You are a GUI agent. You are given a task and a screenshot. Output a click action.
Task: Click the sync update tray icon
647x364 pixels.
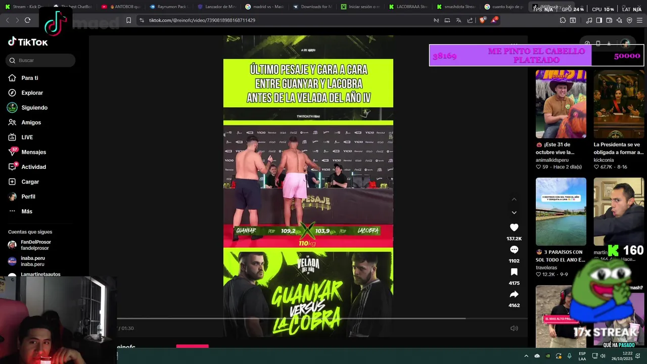[559, 356]
